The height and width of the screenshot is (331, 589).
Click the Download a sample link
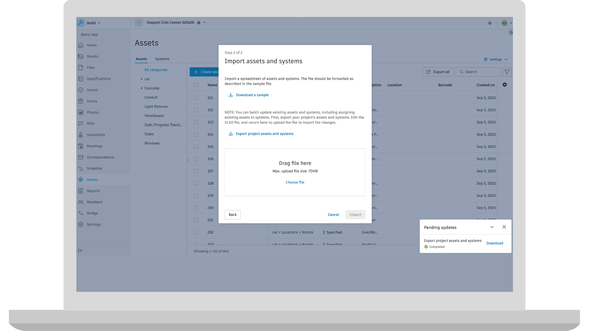[x=252, y=95]
